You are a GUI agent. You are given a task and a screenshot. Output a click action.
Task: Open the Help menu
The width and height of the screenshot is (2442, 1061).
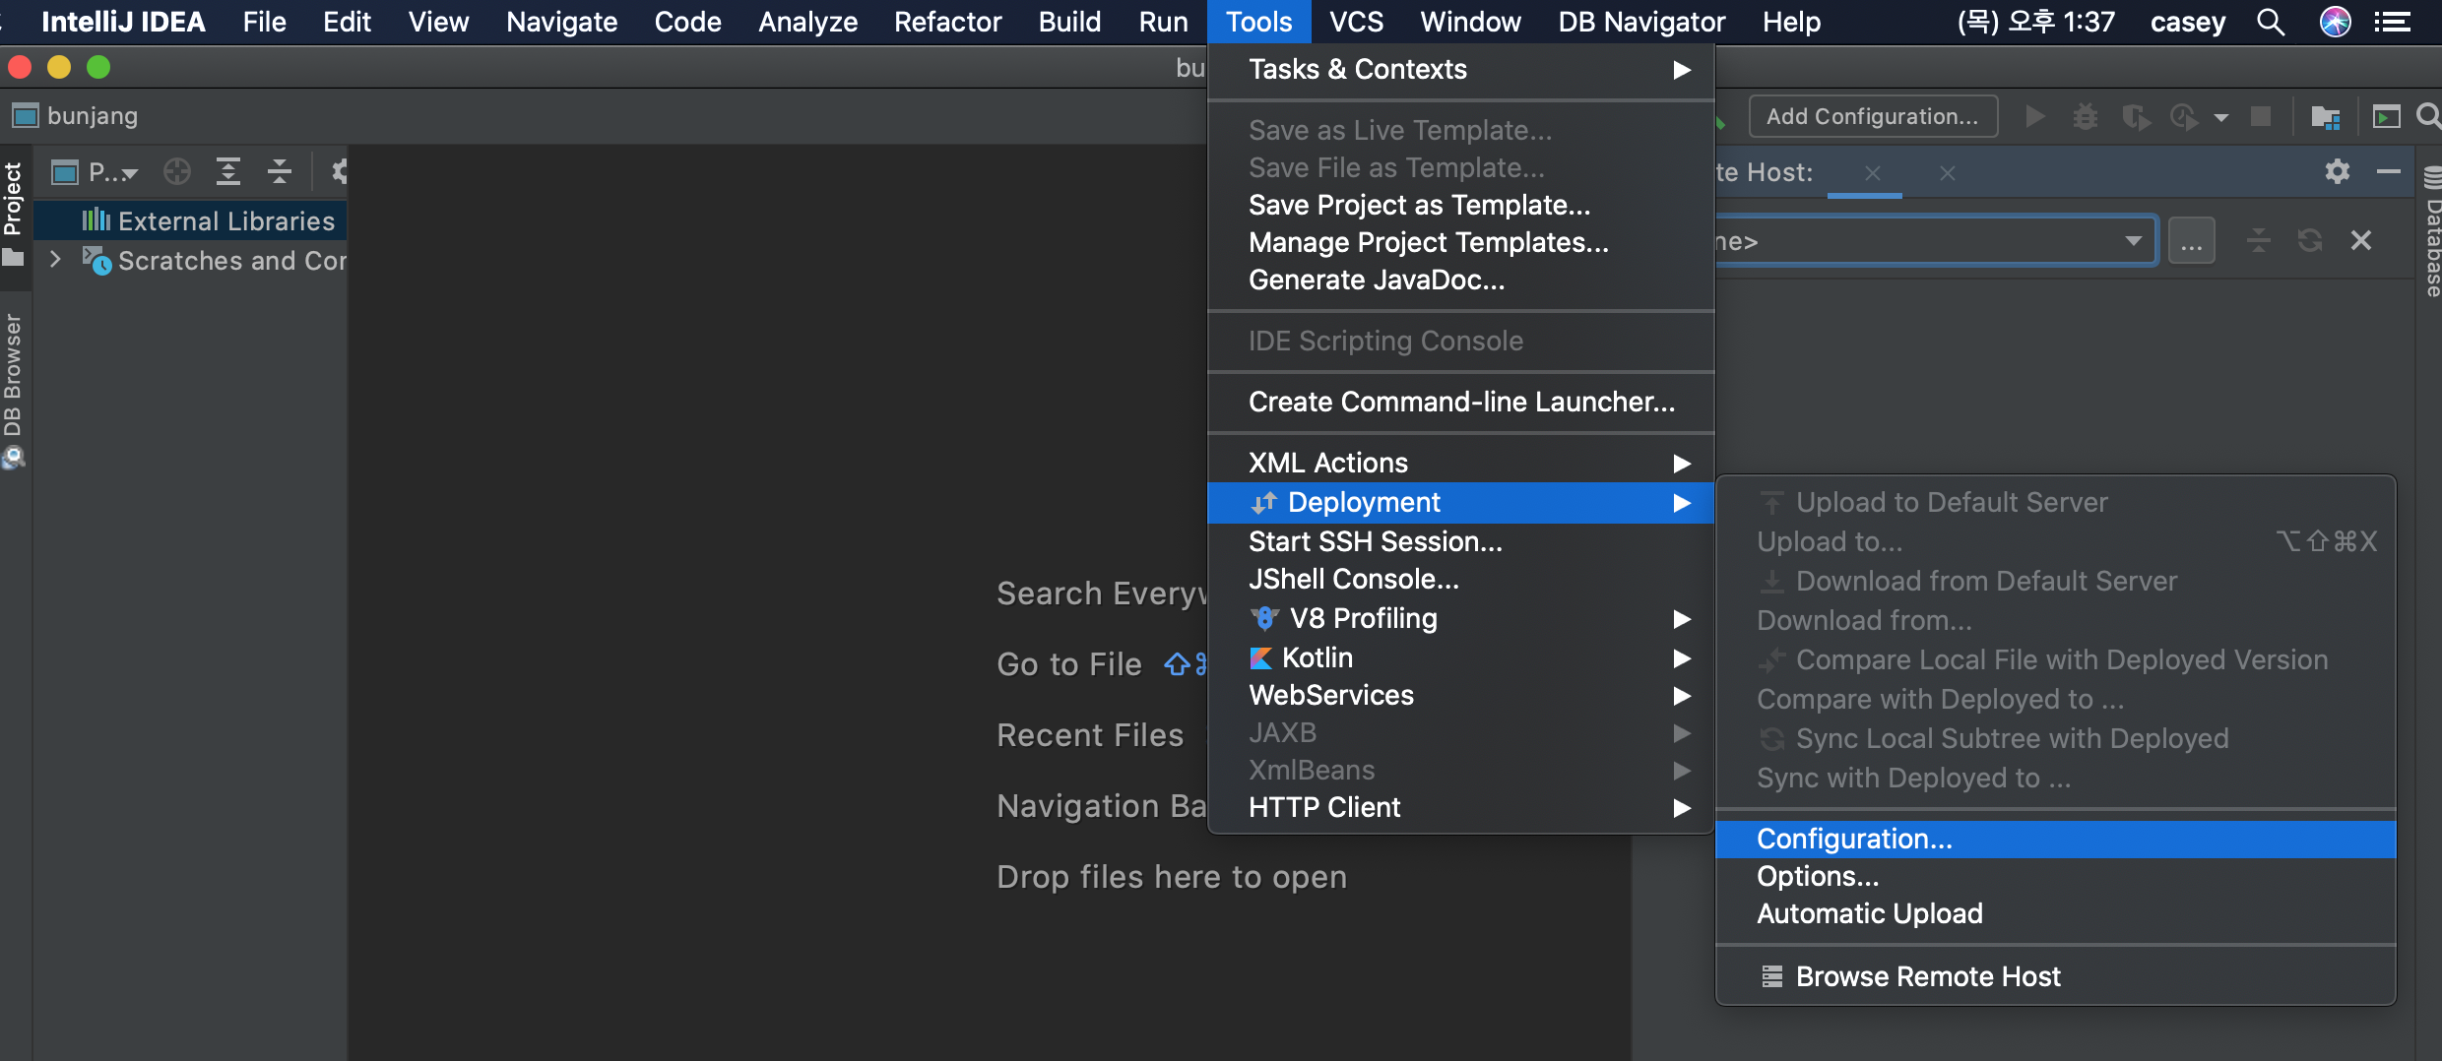1791,22
